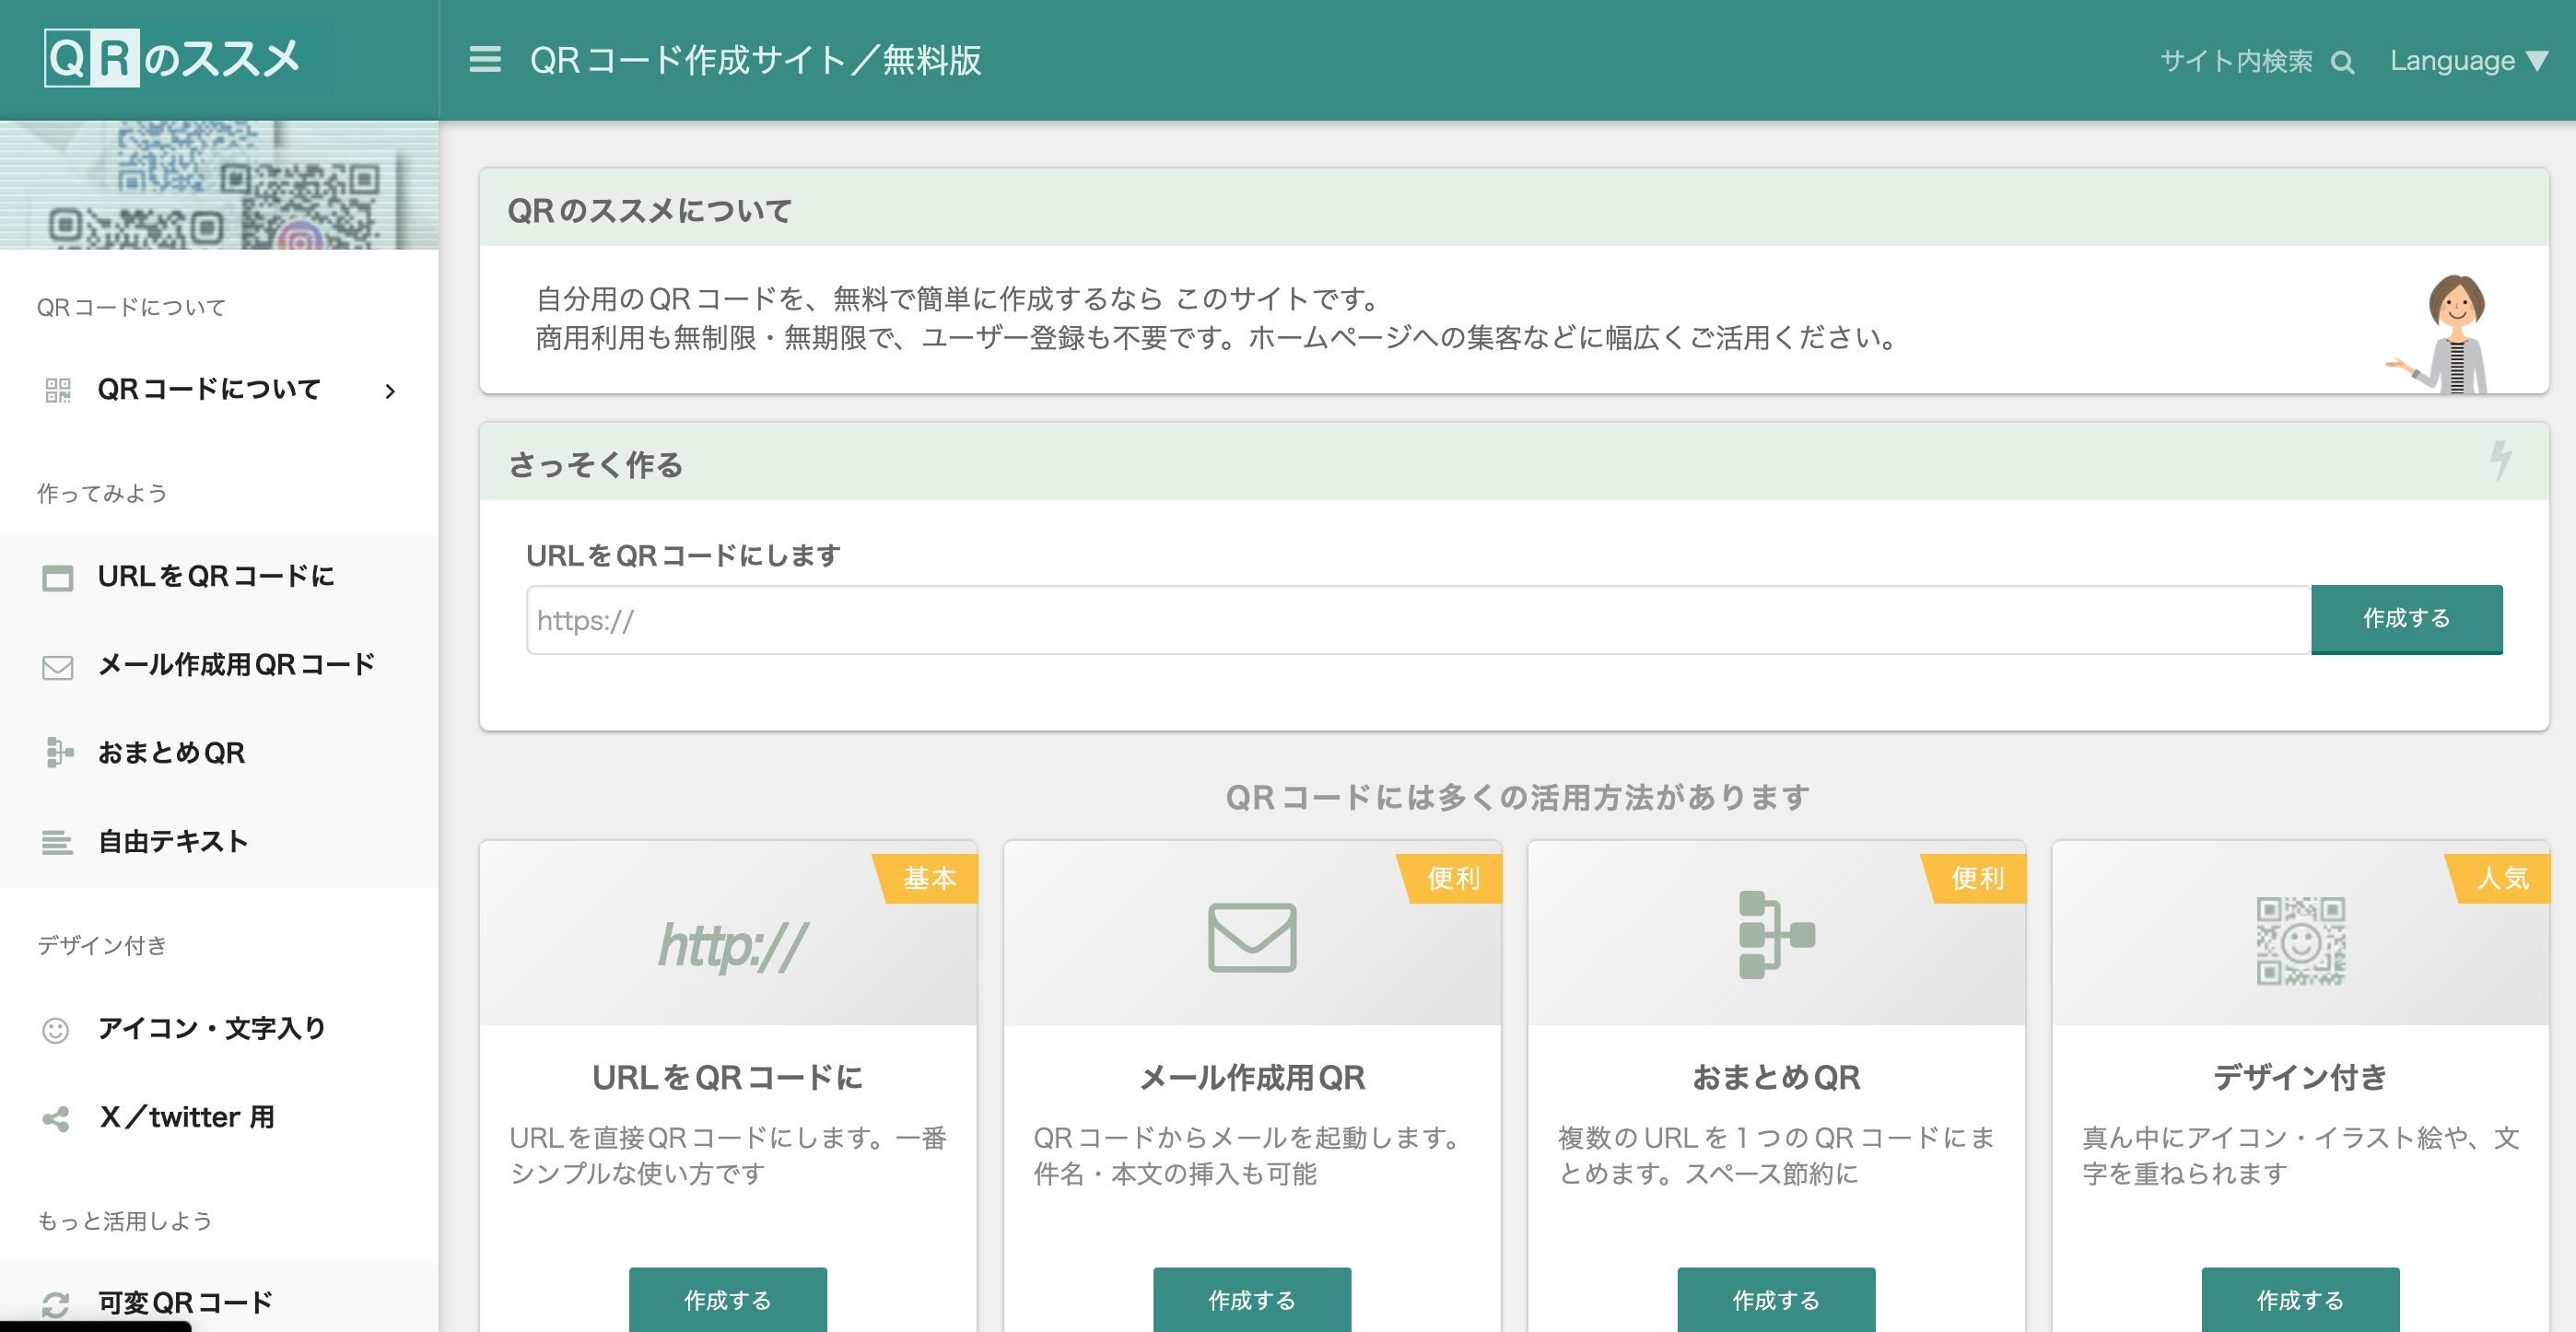Select 自由テキスト in the sidebar
This screenshot has width=2576, height=1332.
pyautogui.click(x=171, y=841)
